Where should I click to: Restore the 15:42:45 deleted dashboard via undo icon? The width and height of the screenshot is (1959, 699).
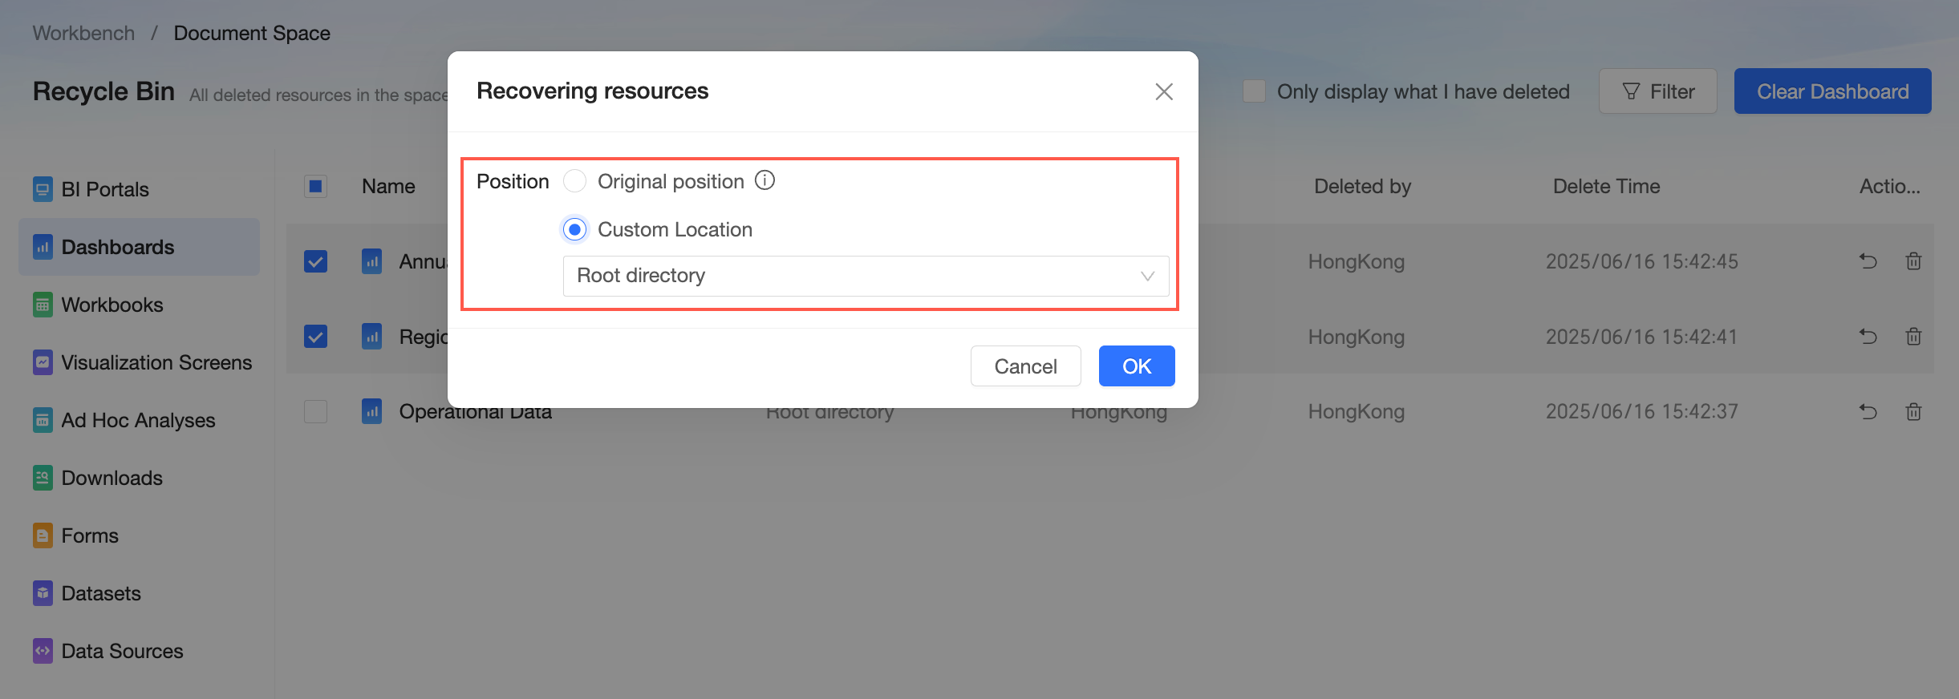[1868, 261]
